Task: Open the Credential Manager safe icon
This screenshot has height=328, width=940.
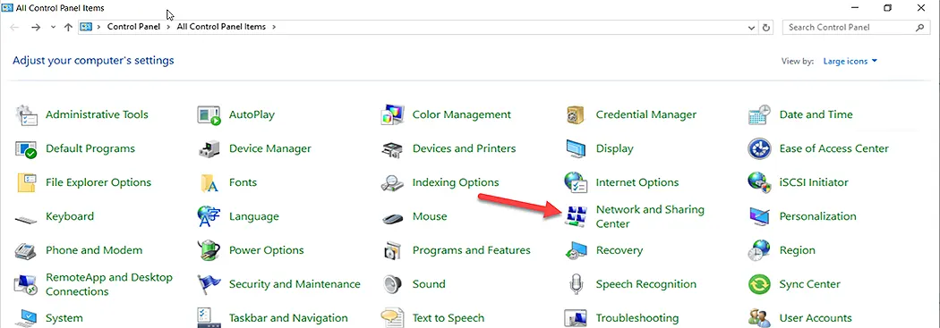Action: tap(576, 114)
